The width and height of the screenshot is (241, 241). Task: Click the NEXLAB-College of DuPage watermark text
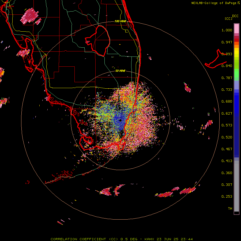tap(215, 3)
